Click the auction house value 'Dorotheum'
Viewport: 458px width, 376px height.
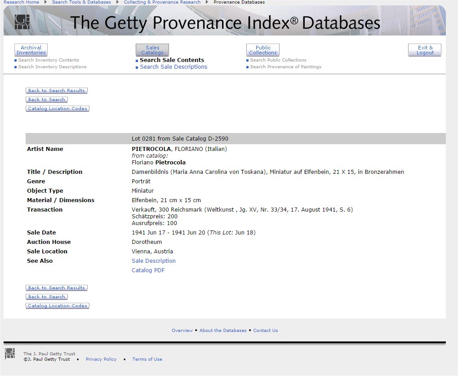coord(147,242)
